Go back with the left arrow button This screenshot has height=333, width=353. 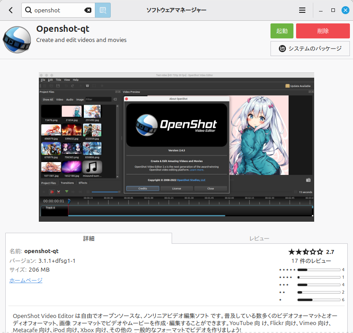click(x=11, y=10)
